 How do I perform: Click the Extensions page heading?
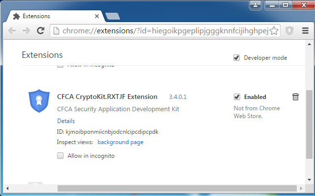click(42, 55)
